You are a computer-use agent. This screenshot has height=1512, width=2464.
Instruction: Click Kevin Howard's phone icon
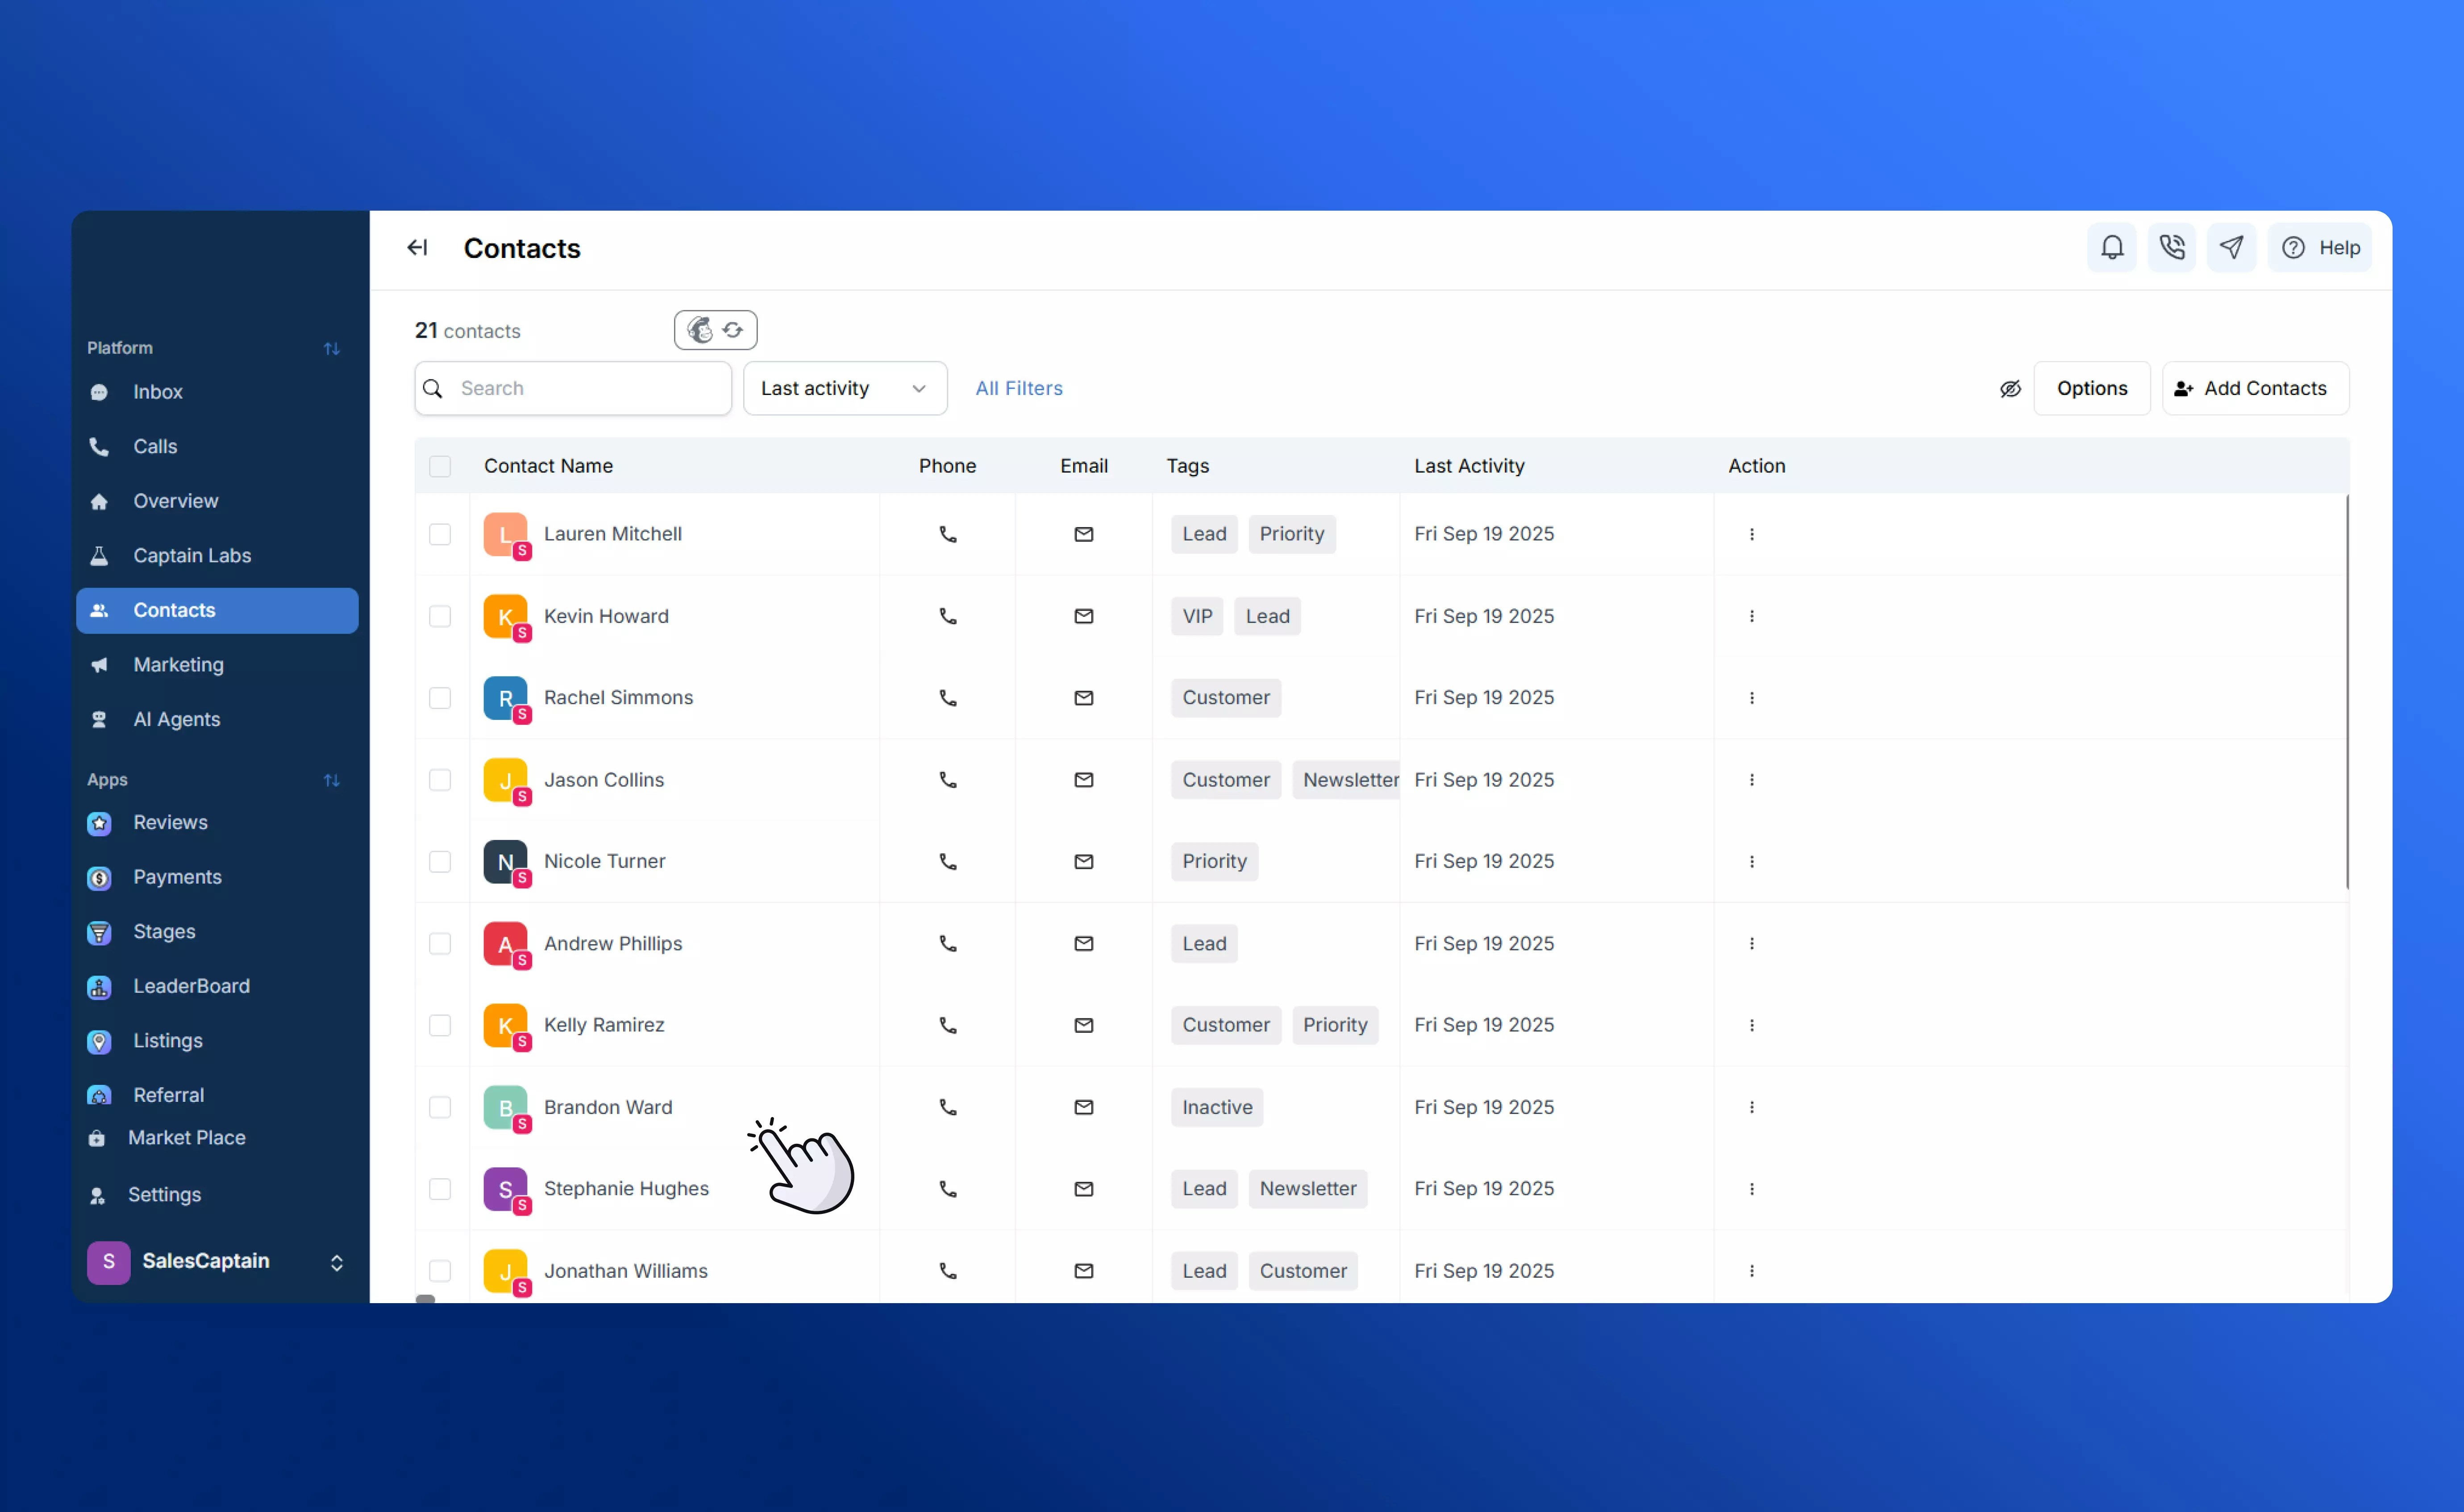(947, 616)
